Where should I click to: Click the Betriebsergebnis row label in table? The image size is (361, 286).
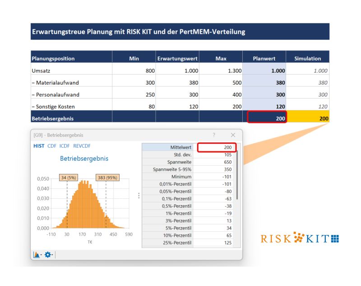coord(53,118)
